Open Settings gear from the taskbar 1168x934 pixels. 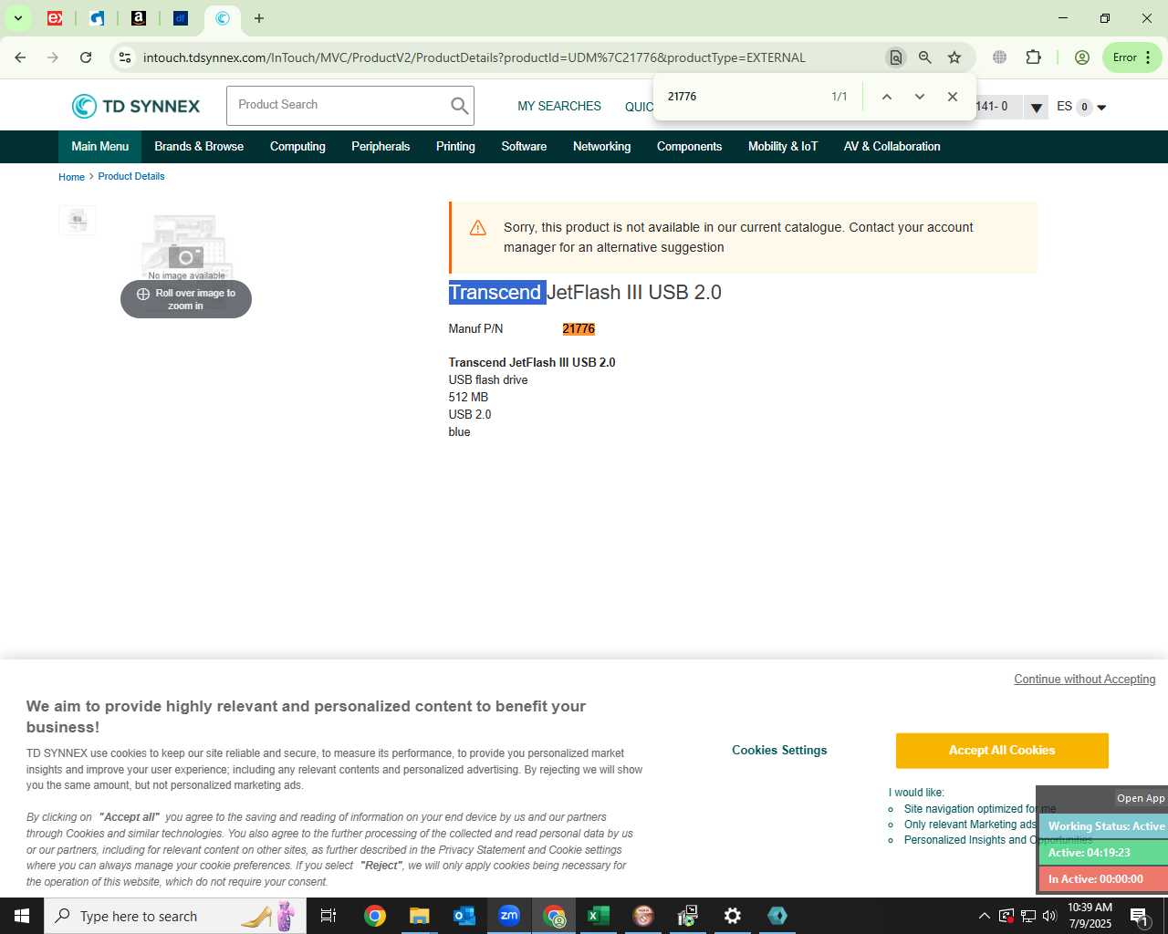733,916
